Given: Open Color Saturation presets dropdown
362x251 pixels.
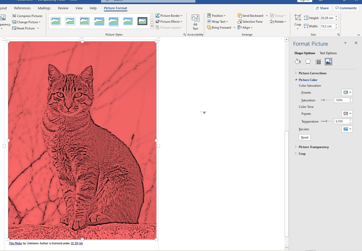Looking at the screenshot, I should pyautogui.click(x=347, y=93).
